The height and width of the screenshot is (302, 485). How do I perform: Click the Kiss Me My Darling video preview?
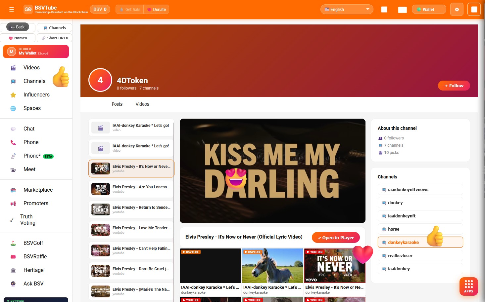(x=272, y=171)
